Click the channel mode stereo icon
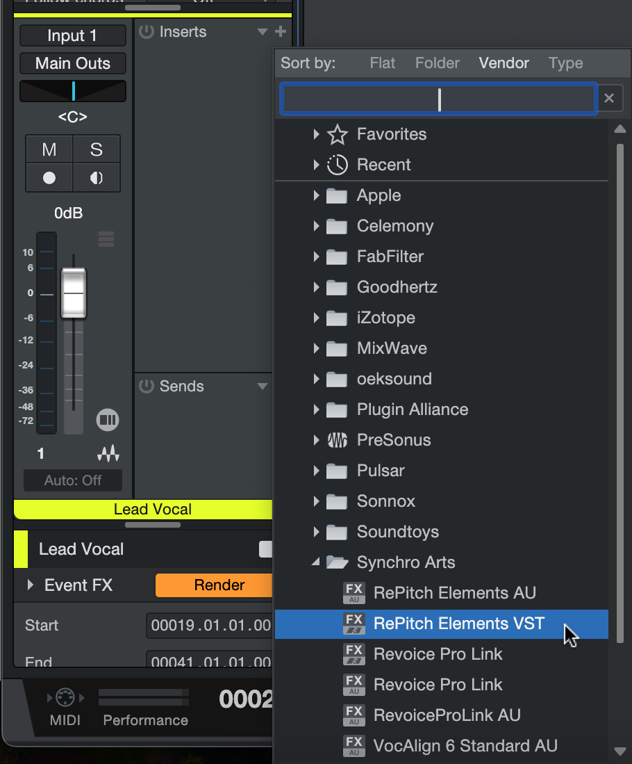The width and height of the screenshot is (632, 764). [108, 420]
